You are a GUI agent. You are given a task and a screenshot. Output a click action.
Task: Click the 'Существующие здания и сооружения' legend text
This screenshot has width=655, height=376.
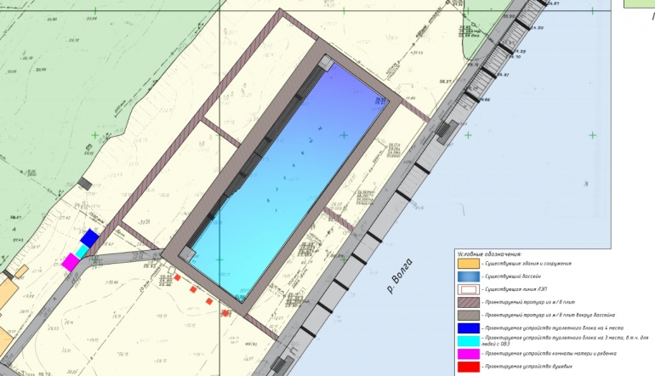[527, 264]
